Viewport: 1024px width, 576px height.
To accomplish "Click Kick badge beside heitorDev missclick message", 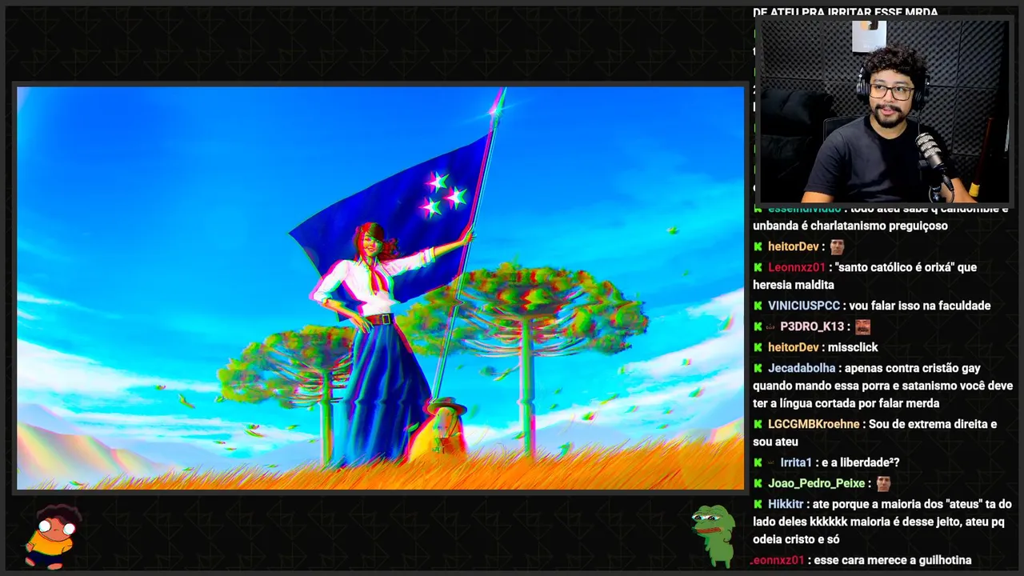I will 758,347.
